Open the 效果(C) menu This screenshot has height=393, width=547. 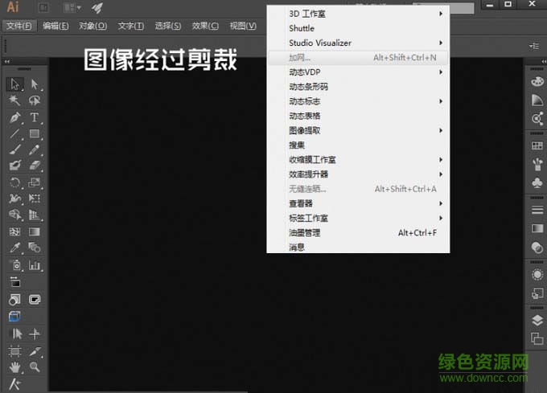[205, 26]
